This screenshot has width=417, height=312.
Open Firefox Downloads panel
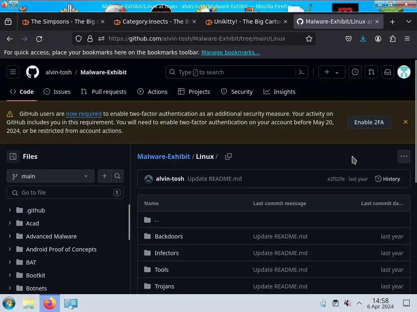363,39
